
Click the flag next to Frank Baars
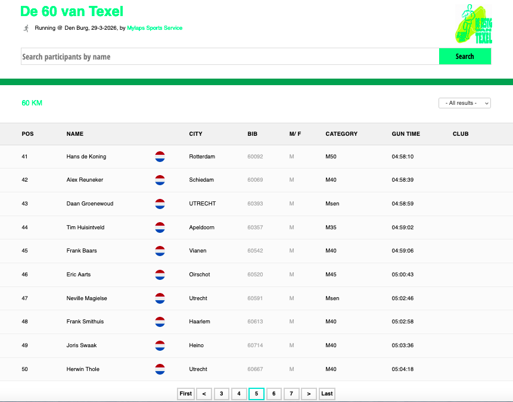click(x=160, y=251)
